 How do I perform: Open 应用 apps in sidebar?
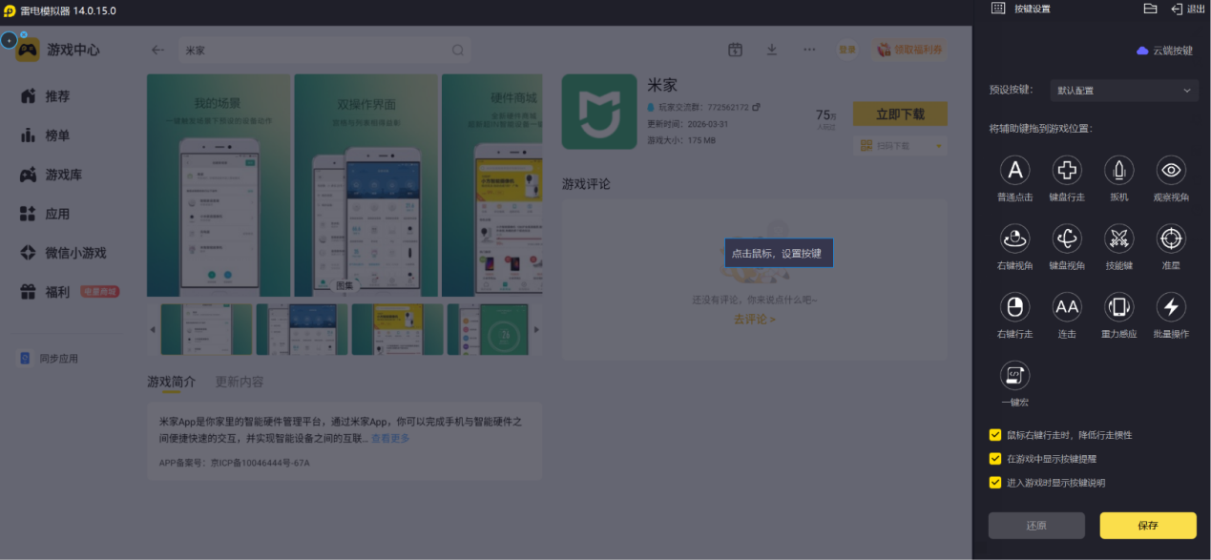click(x=46, y=214)
